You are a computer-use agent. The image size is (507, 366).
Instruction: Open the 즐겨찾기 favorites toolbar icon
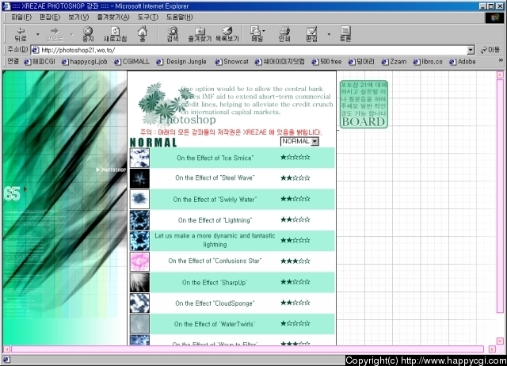tap(200, 34)
